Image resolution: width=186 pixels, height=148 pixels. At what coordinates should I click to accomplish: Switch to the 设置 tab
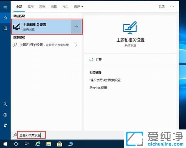pyautogui.click(x=54, y=6)
